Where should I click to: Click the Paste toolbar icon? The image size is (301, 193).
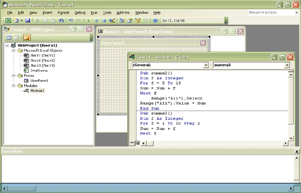[53, 20]
